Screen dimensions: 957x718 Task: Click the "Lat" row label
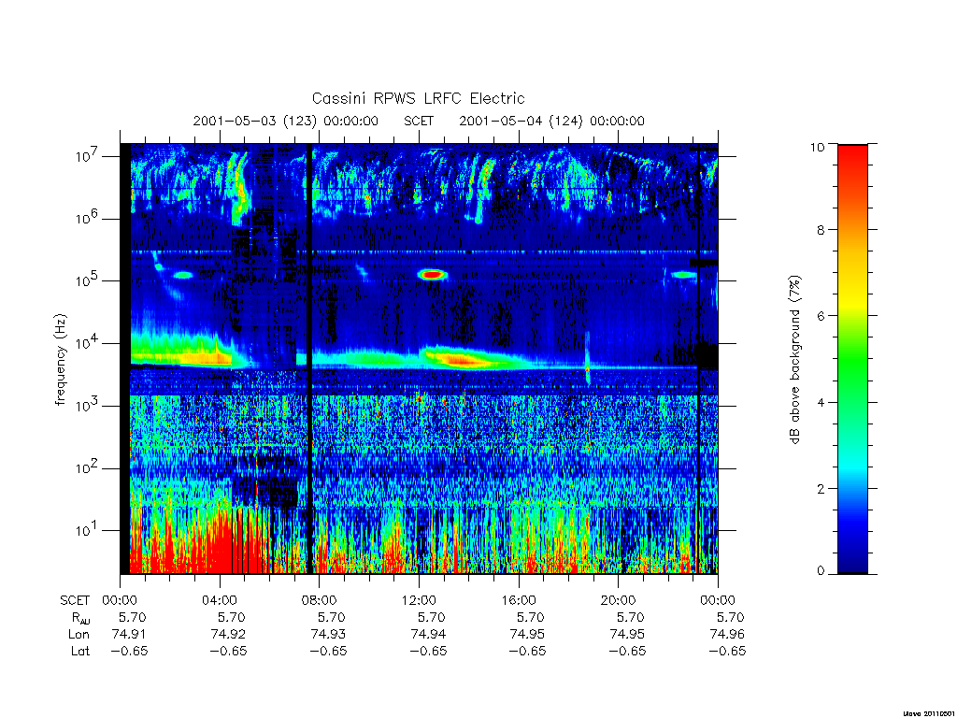pos(80,652)
